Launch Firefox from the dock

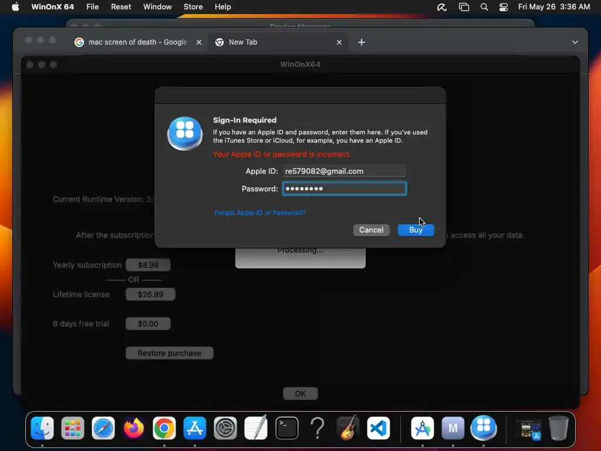click(x=134, y=428)
